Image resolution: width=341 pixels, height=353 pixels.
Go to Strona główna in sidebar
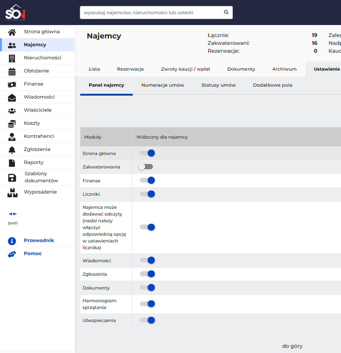tap(42, 31)
